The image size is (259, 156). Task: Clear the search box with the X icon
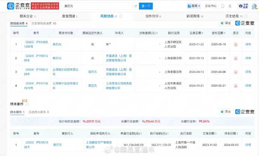136,6
